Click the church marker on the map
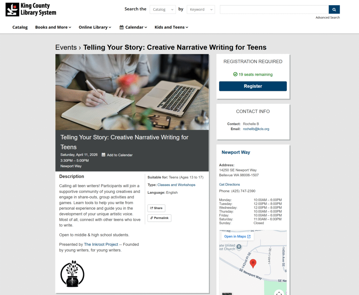The image size is (359, 295). 239,247
